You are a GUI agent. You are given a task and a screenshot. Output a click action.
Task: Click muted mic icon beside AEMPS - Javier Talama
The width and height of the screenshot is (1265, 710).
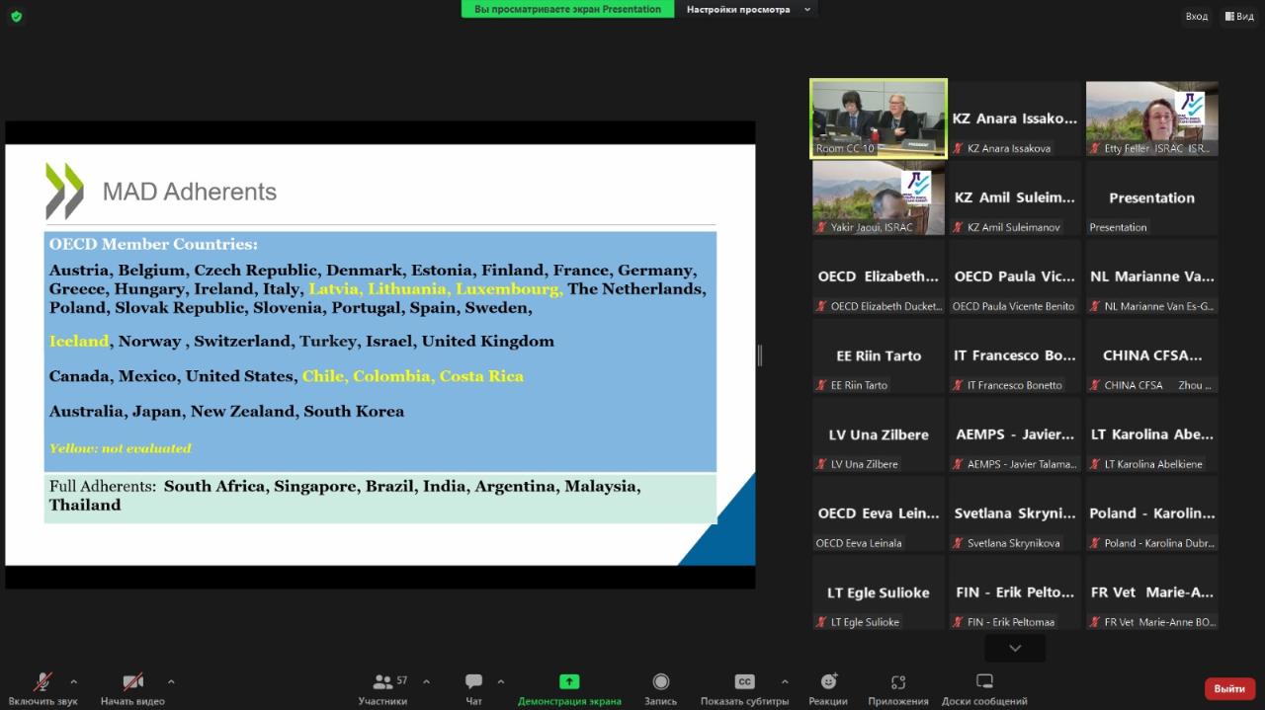(x=959, y=464)
